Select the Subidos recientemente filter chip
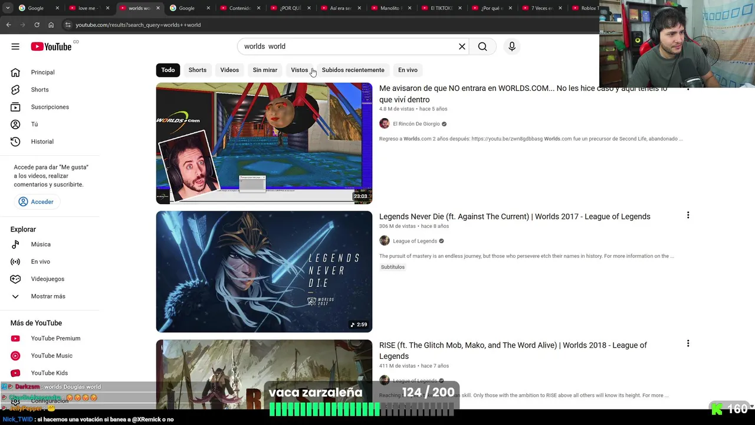The width and height of the screenshot is (755, 425). pos(353,70)
